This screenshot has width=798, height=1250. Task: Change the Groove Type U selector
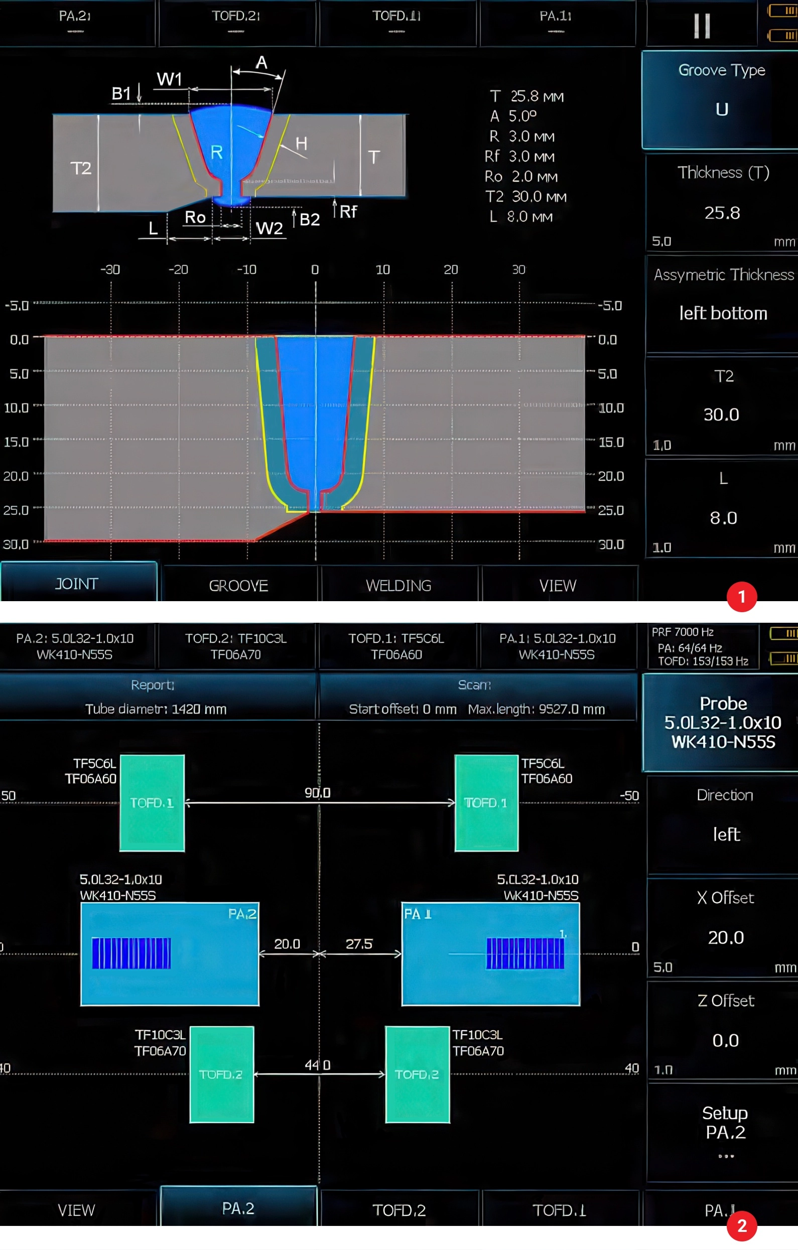pos(721,99)
